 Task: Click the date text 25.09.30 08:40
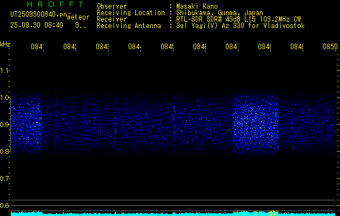[x=37, y=25]
